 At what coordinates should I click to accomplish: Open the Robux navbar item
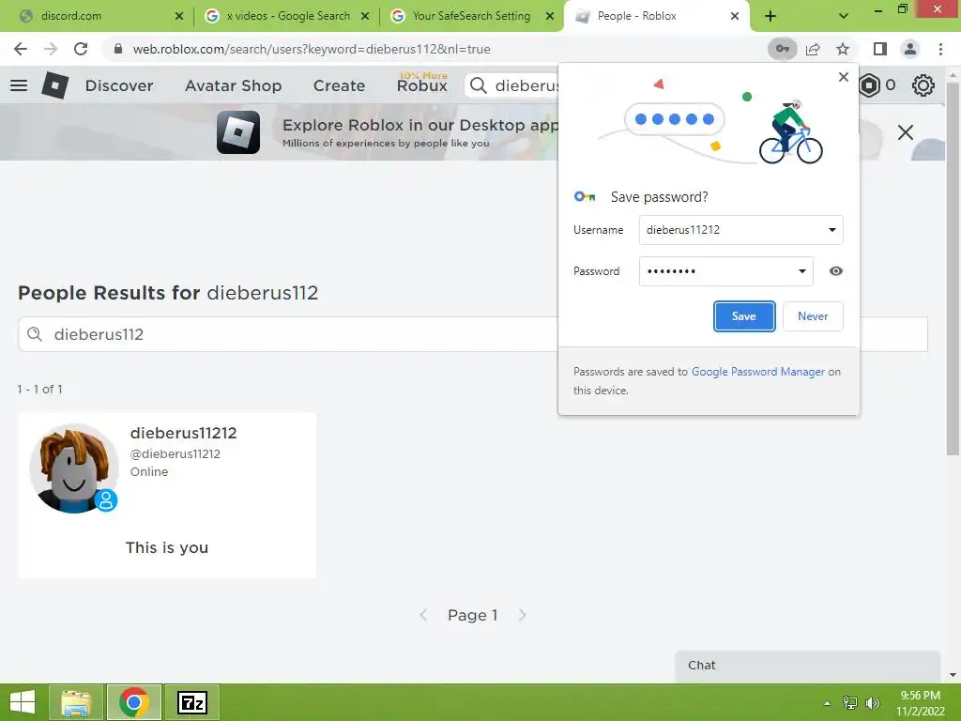[x=421, y=85]
